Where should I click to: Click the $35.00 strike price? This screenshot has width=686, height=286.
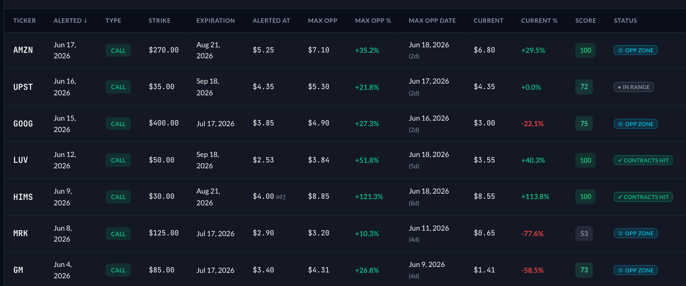[x=161, y=87]
